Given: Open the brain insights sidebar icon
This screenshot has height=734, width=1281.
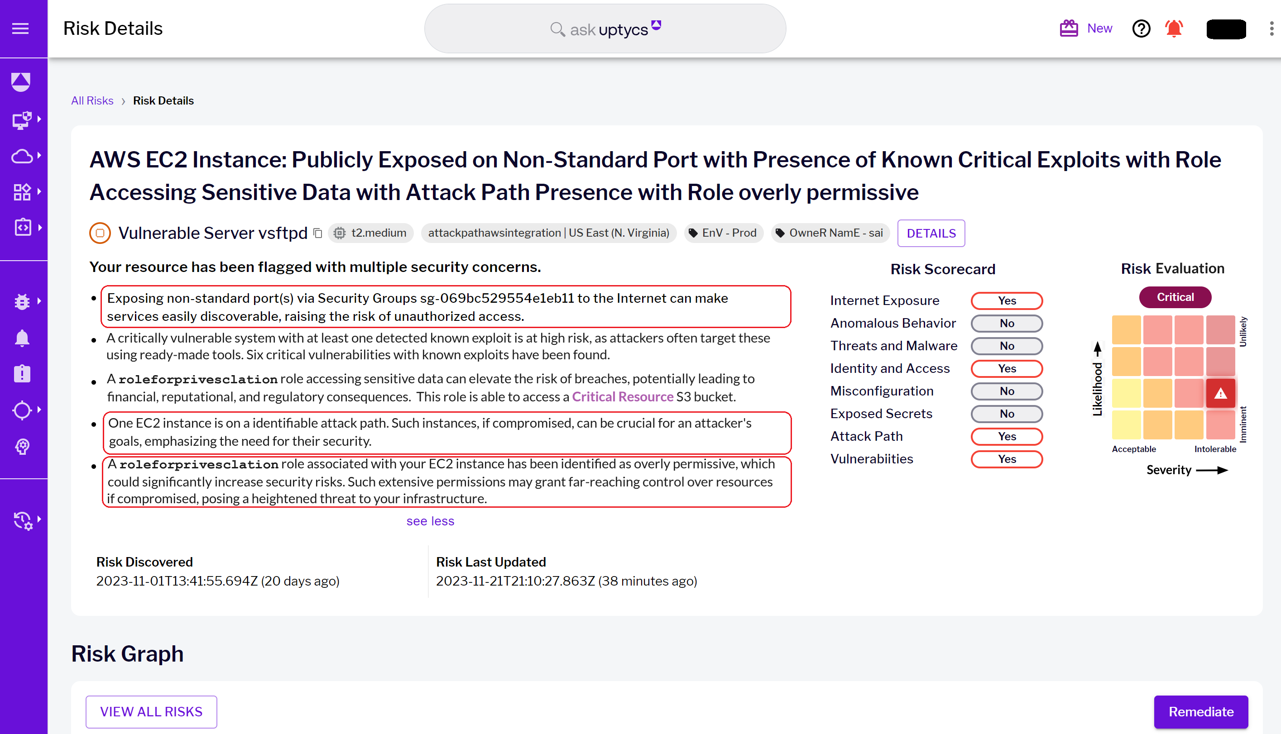Looking at the screenshot, I should click(22, 446).
